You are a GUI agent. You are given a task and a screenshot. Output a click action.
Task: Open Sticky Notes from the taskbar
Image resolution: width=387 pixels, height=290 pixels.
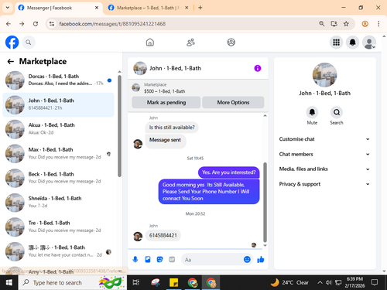(173, 282)
